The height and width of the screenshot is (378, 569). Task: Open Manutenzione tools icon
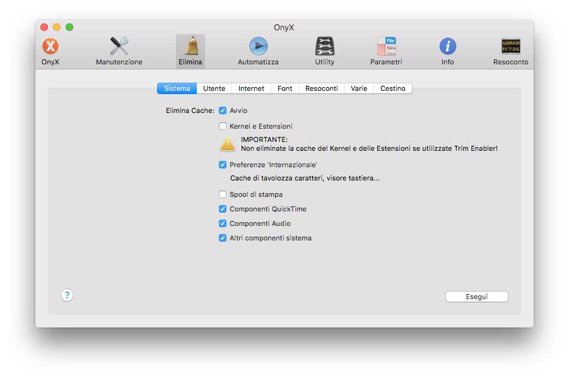tap(119, 46)
